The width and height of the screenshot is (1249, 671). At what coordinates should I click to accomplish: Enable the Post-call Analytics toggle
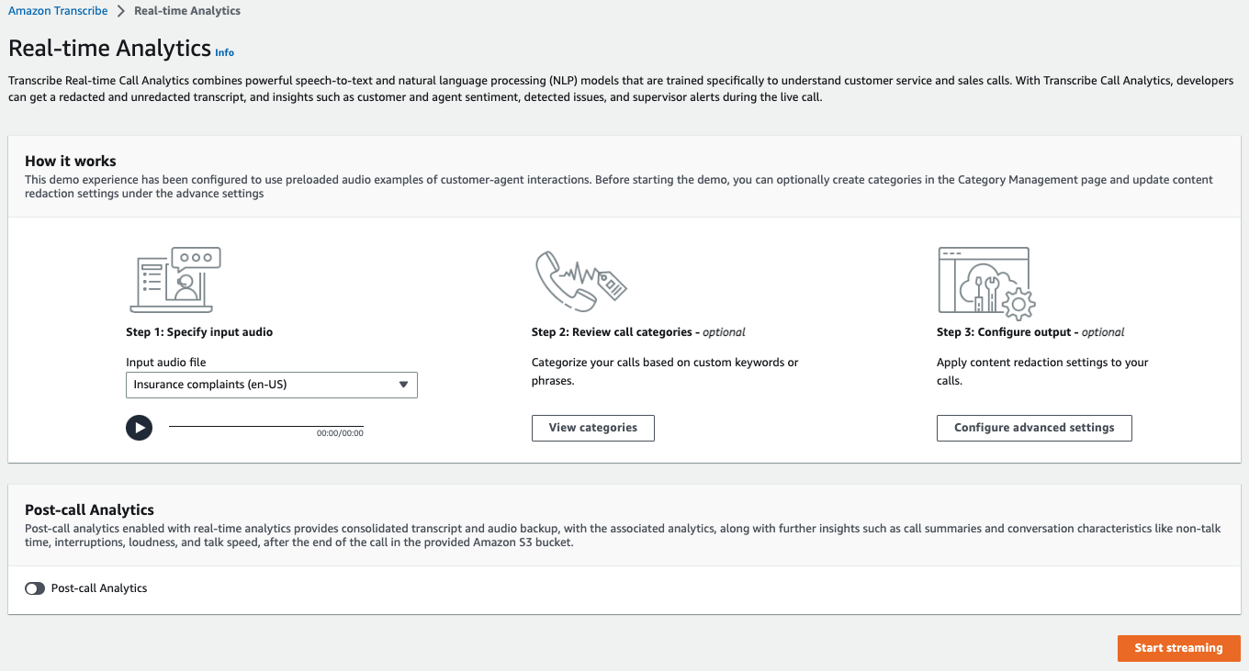[34, 588]
